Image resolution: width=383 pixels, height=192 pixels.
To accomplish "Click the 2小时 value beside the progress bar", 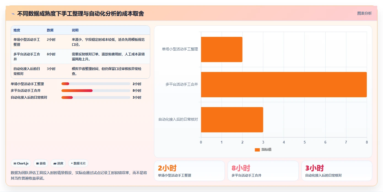I will click(x=137, y=84).
